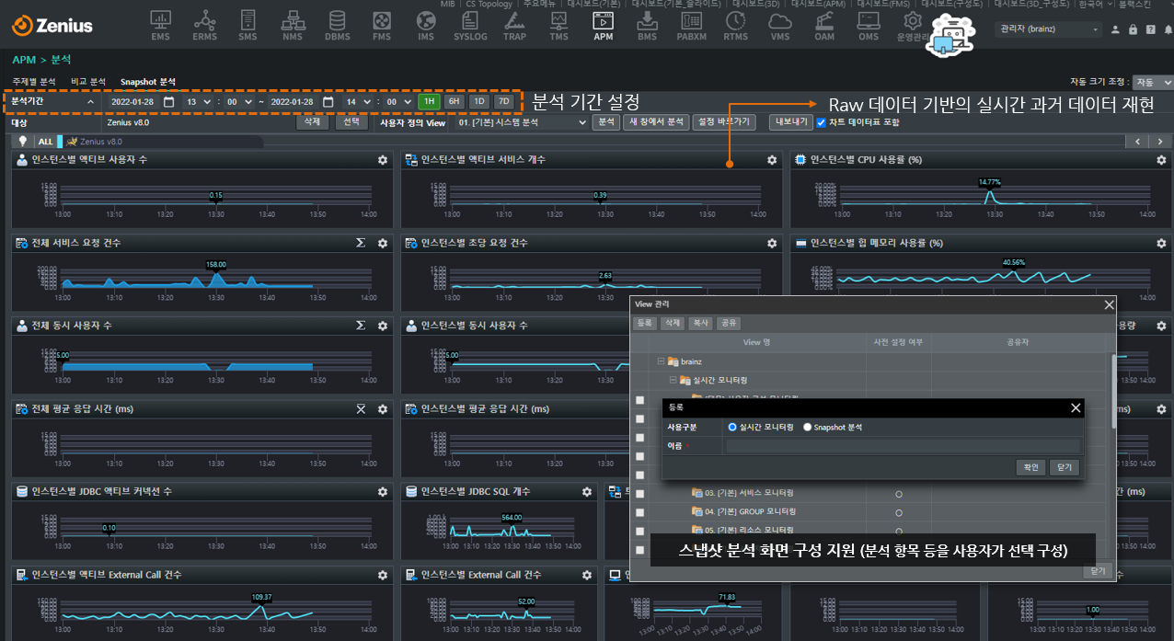Open the calendar picker for the start date

[x=168, y=101]
